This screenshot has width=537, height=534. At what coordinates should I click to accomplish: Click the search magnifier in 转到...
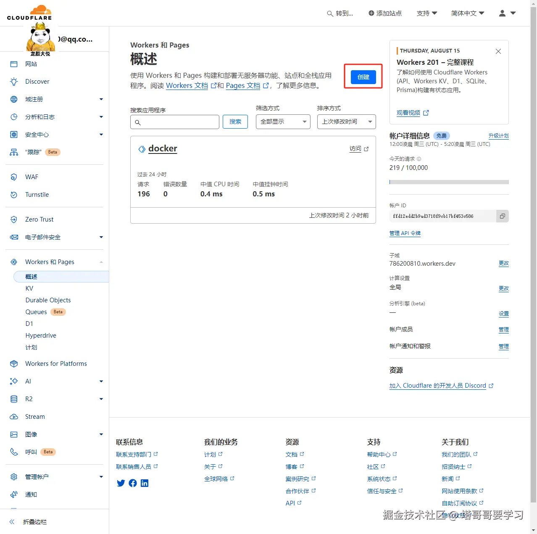point(330,13)
